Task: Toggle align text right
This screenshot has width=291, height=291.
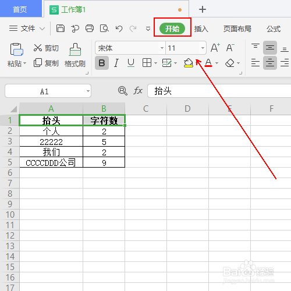Action: [x=285, y=63]
